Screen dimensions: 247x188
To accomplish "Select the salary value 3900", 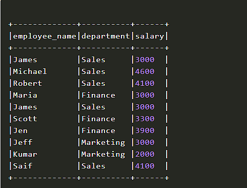I will click(145, 130).
